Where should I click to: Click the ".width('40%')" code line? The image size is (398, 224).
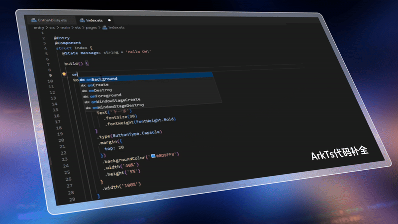coord(121,166)
